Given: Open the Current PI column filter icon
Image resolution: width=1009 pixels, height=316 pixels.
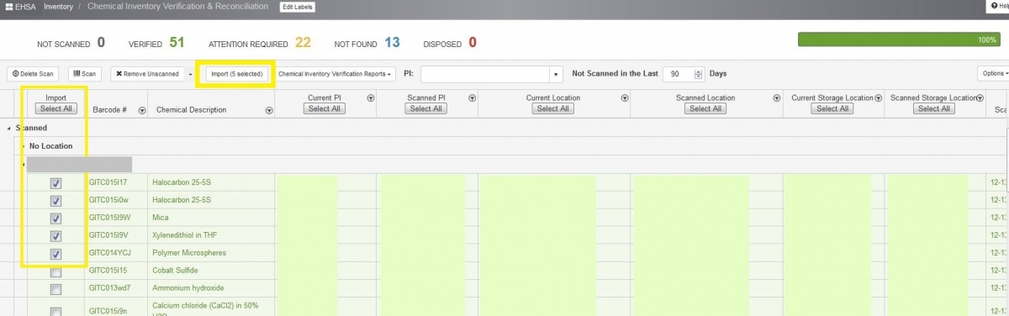Looking at the screenshot, I should pos(371,98).
